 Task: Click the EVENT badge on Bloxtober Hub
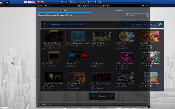[x=54, y=31]
